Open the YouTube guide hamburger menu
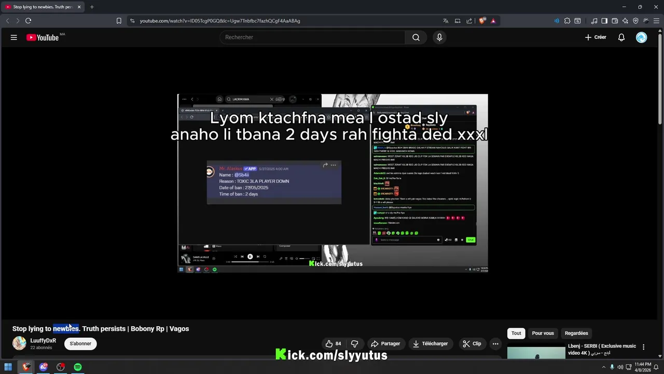664x374 pixels. pos(14,37)
